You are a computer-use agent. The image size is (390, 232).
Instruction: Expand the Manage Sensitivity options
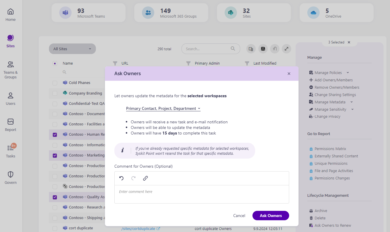pos(352,109)
